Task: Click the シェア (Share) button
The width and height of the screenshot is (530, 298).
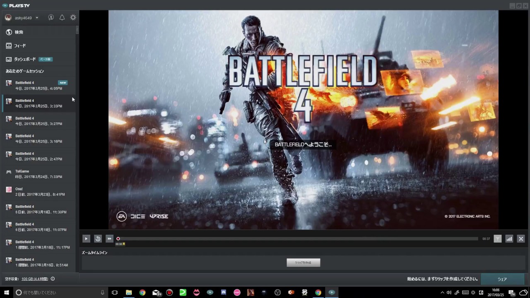Action: [502, 279]
